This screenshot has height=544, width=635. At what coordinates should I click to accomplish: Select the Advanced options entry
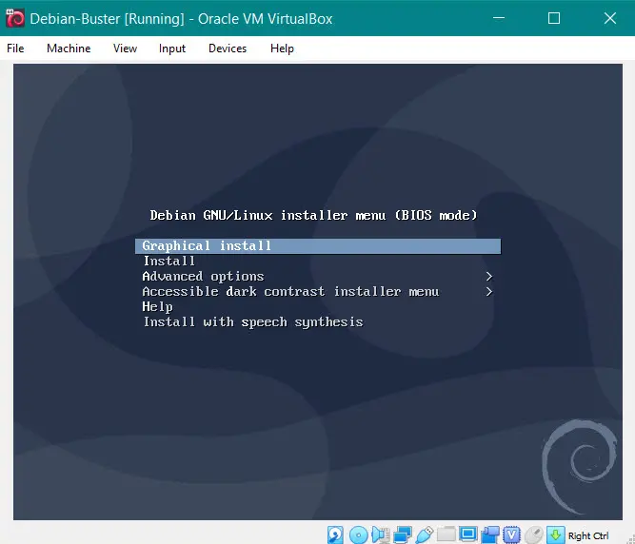[x=204, y=277]
